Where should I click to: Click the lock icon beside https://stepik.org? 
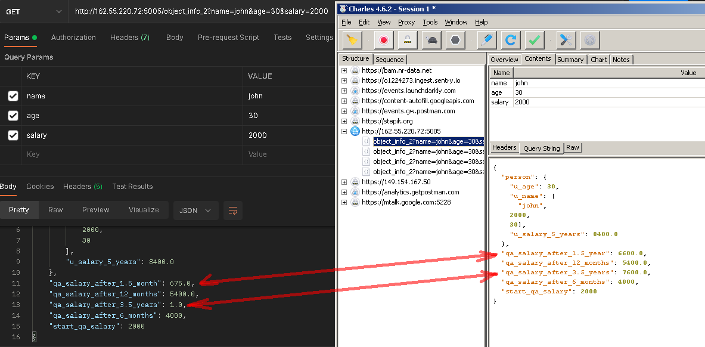point(355,121)
